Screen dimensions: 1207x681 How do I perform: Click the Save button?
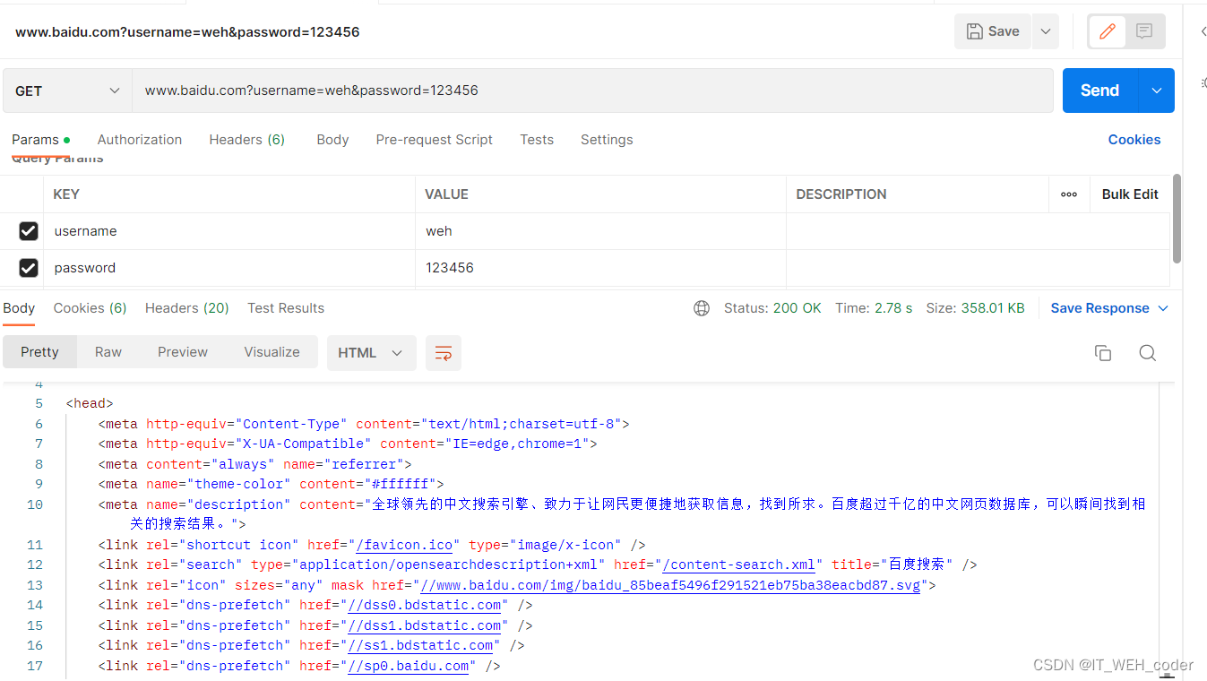coord(993,31)
